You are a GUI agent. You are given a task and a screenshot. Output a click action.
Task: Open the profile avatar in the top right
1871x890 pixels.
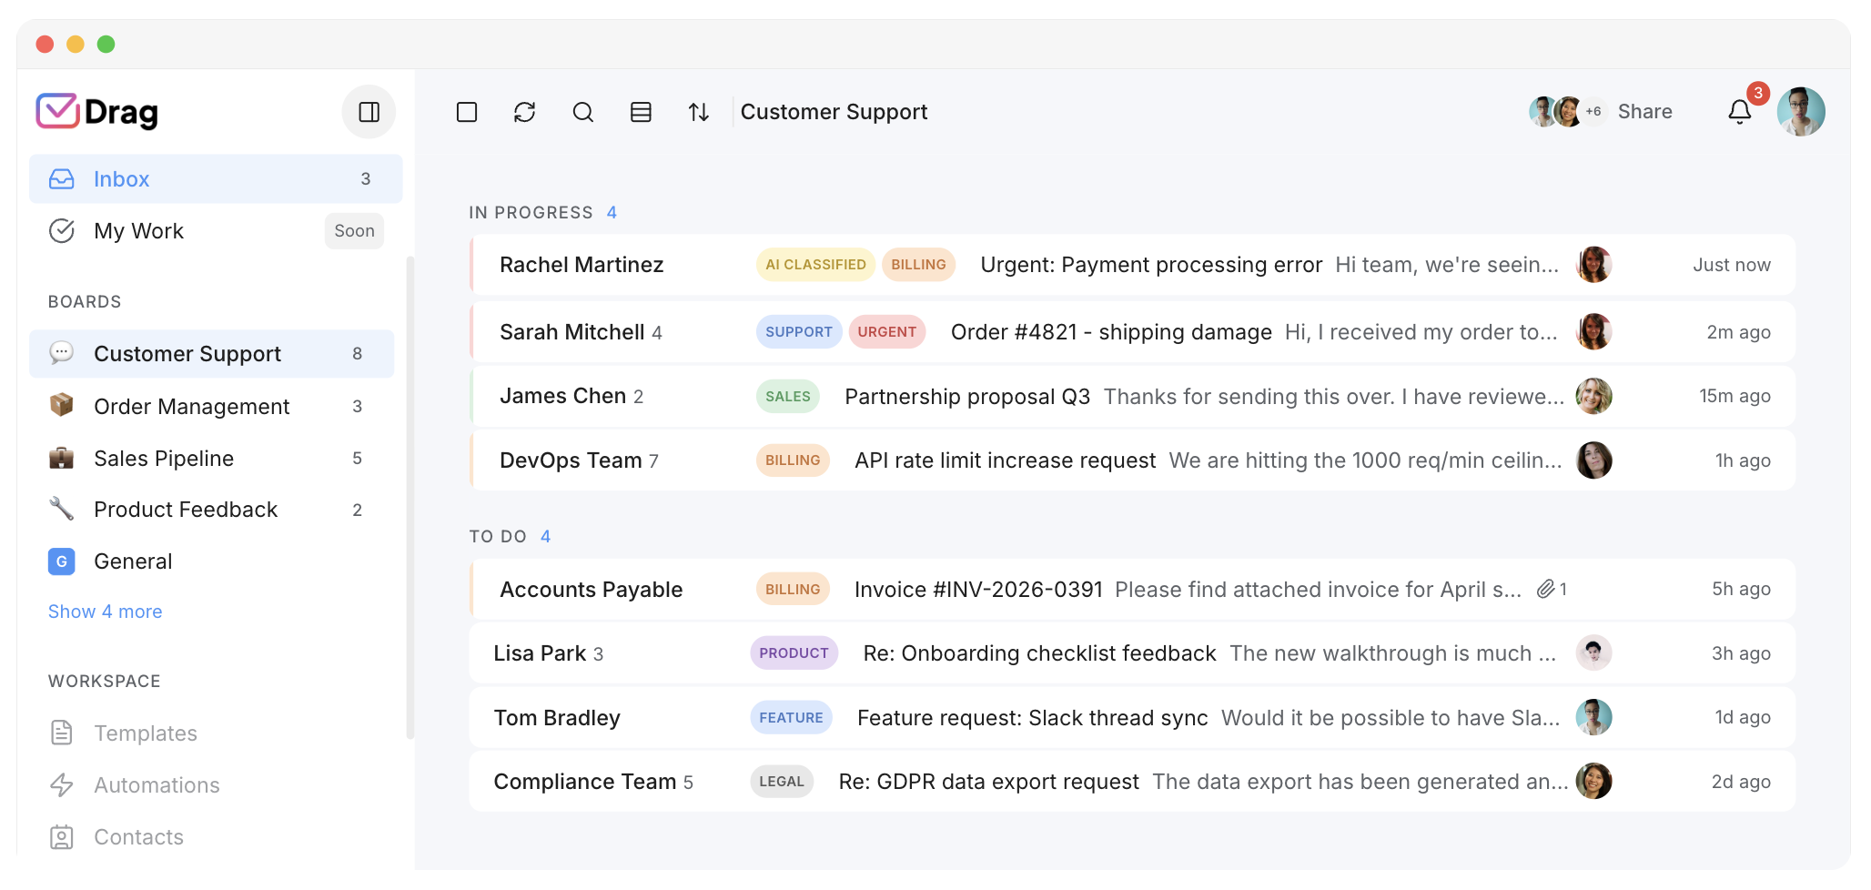pyautogui.click(x=1801, y=112)
